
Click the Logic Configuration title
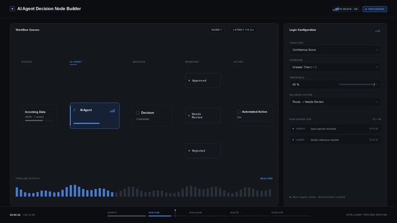(303, 30)
